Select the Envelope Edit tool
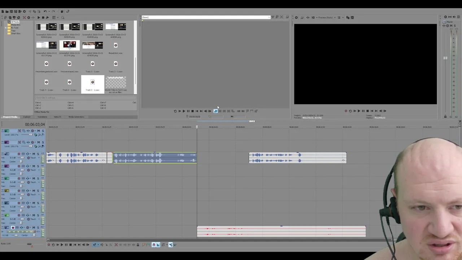 point(102,245)
